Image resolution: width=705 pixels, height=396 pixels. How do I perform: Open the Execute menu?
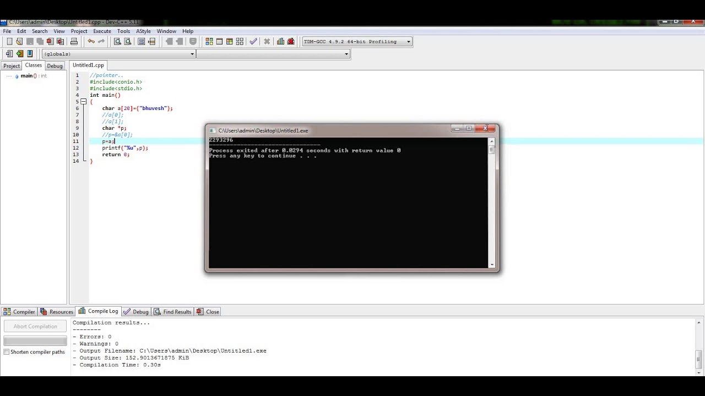pyautogui.click(x=102, y=31)
